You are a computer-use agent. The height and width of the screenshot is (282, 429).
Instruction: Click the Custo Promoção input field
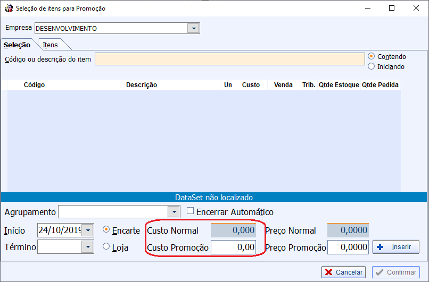pos(233,247)
